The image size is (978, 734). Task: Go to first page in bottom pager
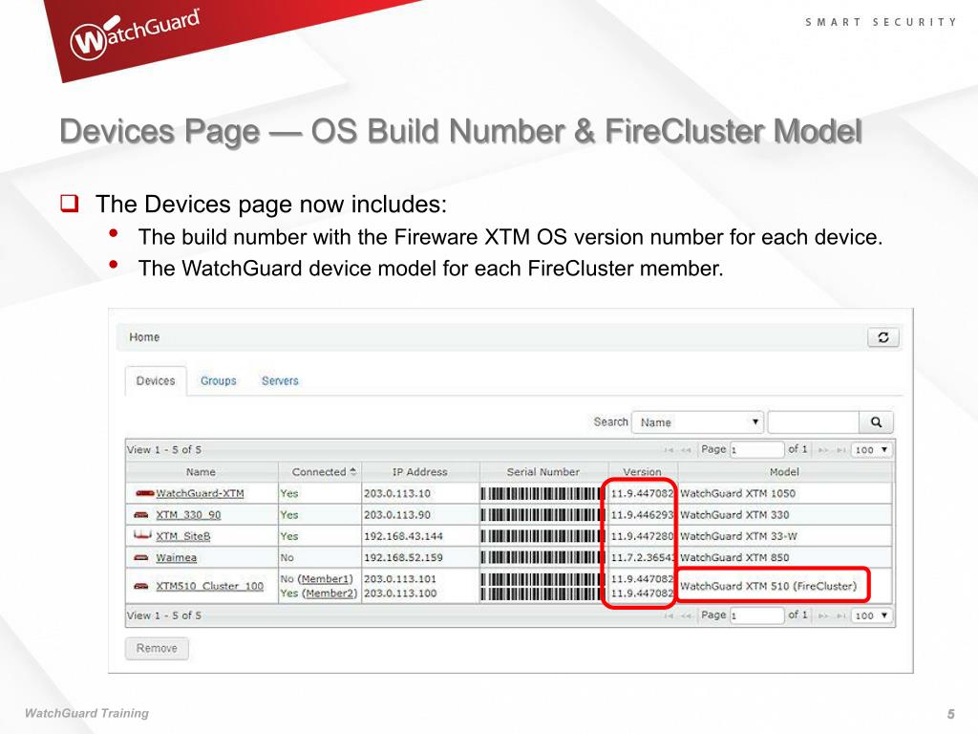point(669,616)
